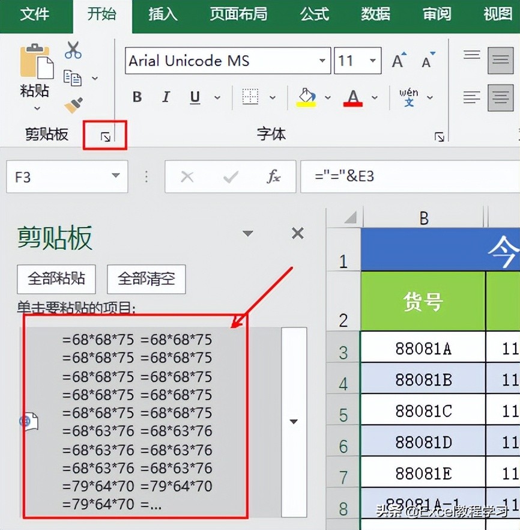Viewport: 520px width, 530px height.
Task: Click the select-all corner triangle
Action: tap(351, 218)
